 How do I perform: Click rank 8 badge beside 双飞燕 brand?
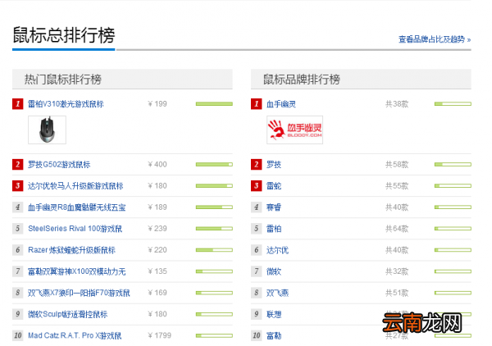[x=257, y=293]
